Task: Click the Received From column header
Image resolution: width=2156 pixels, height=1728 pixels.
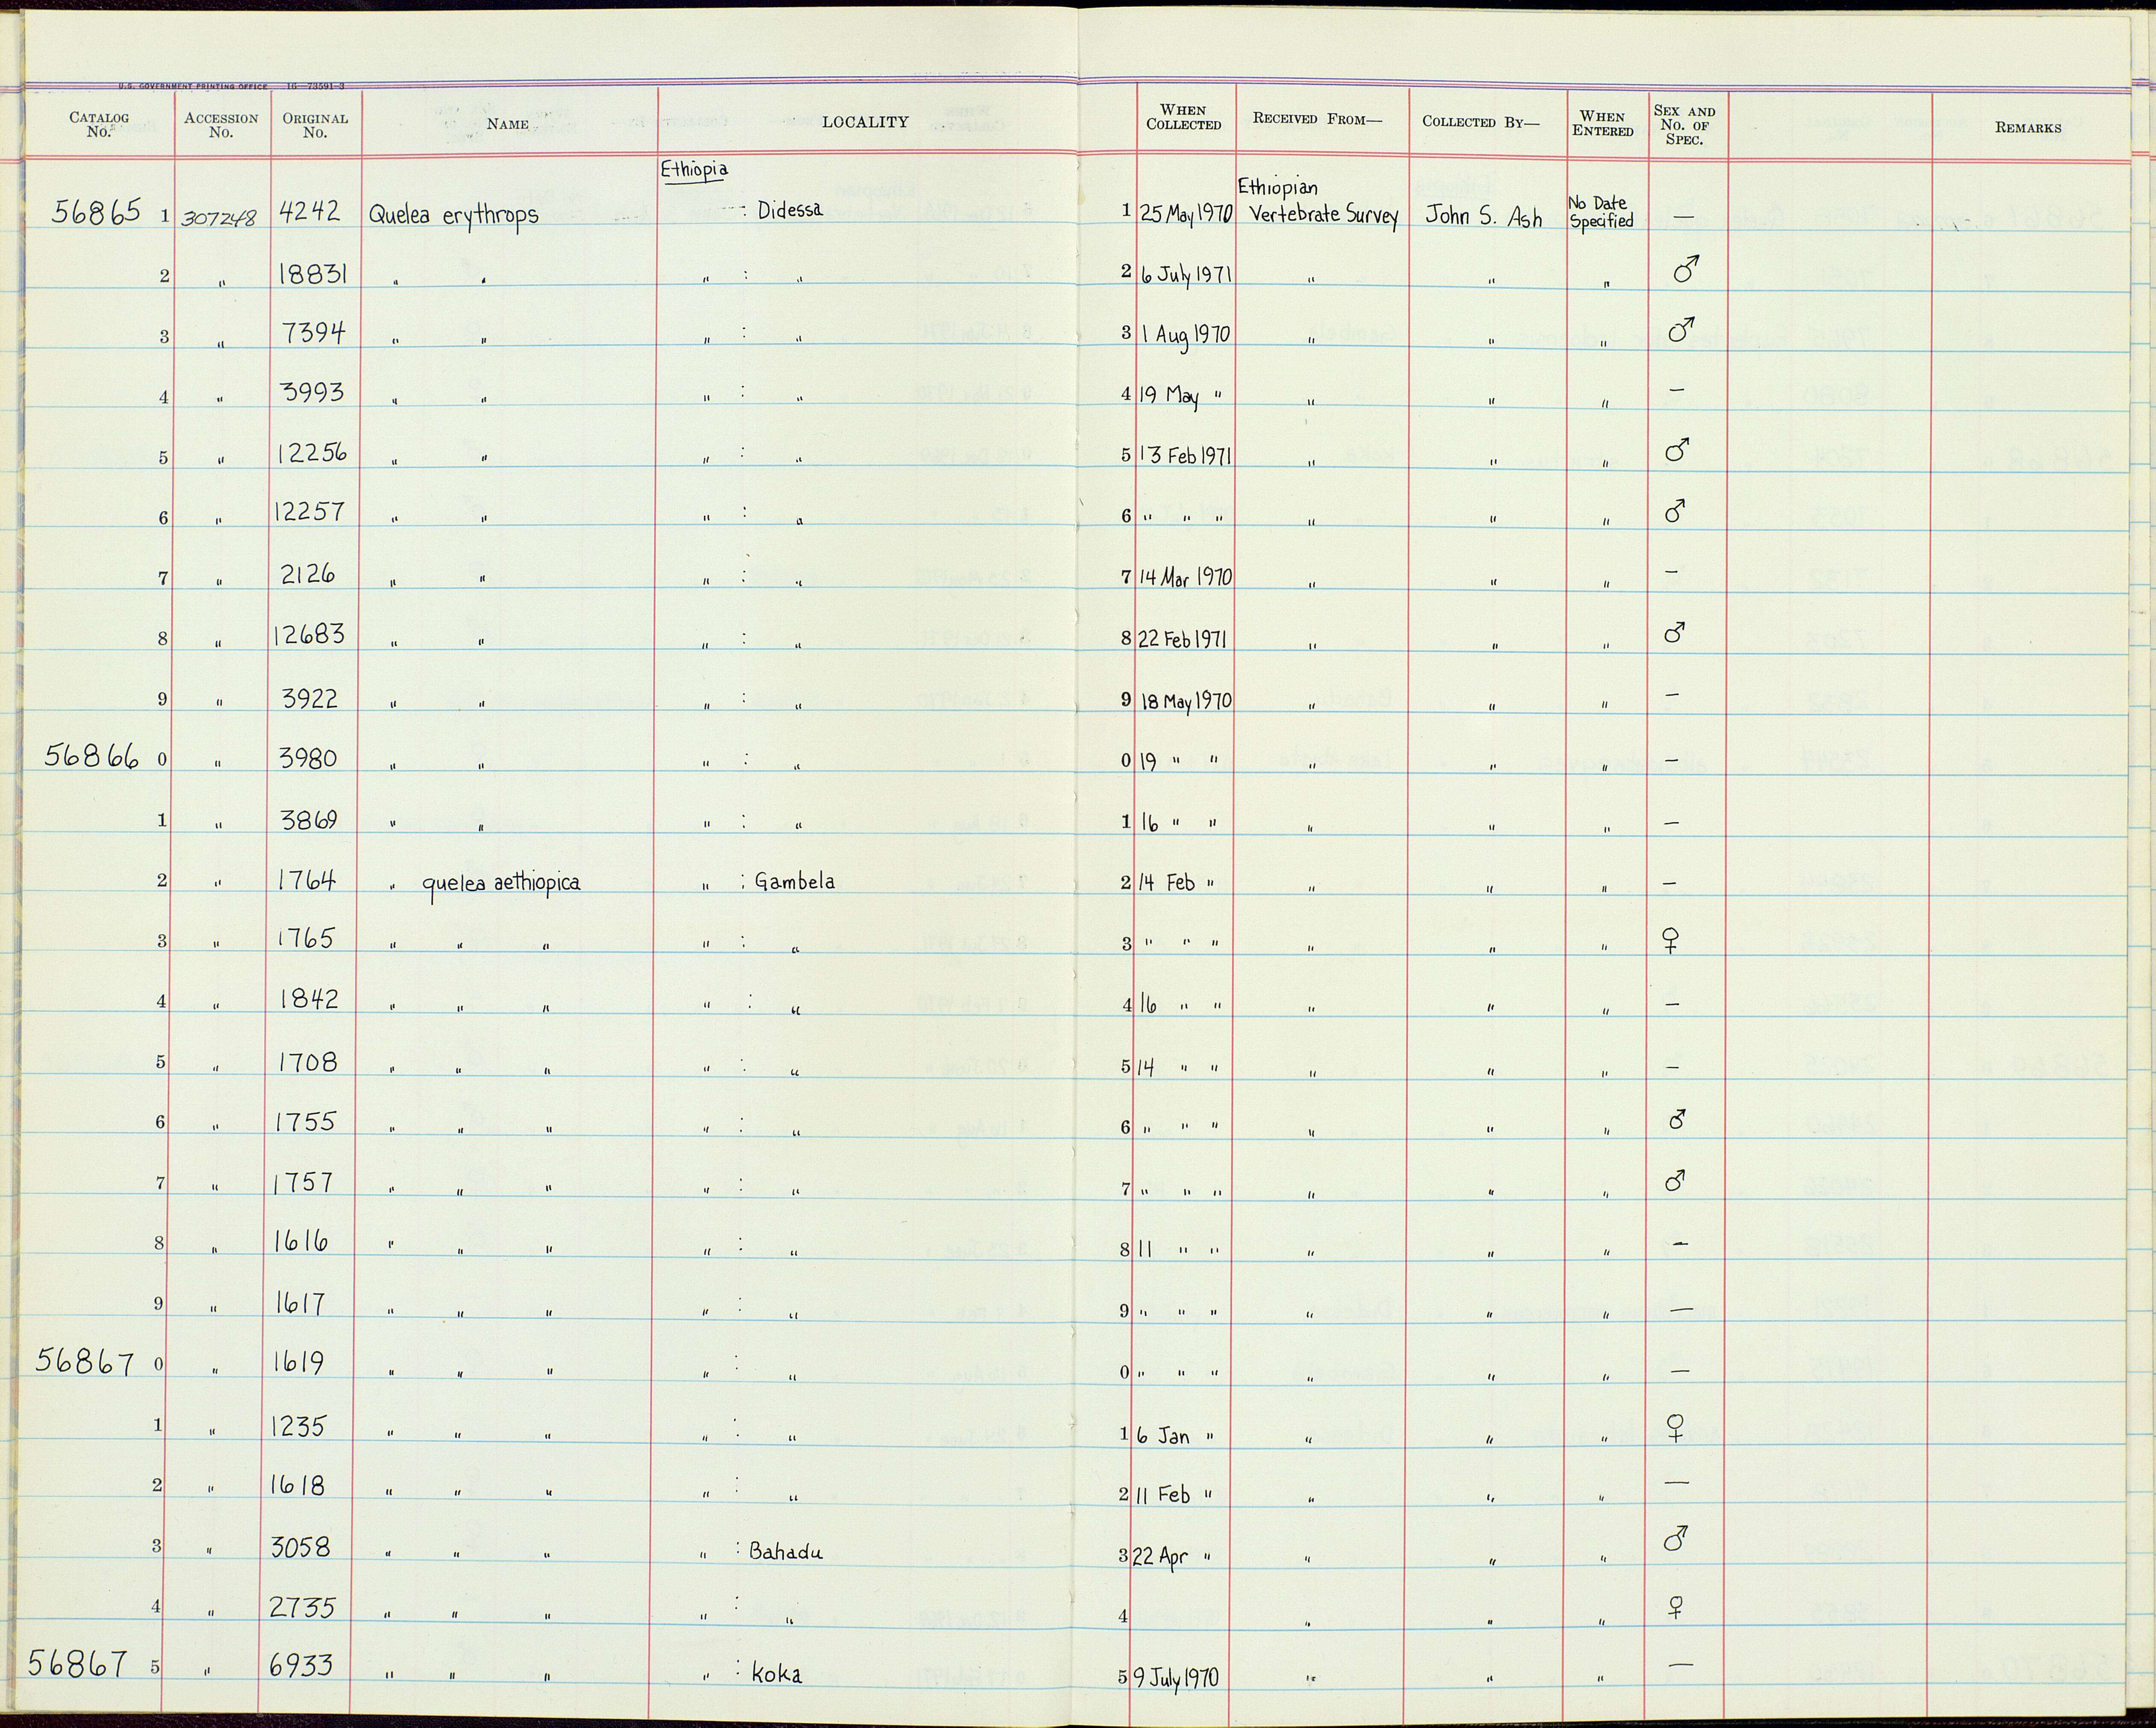Action: click(x=1317, y=118)
